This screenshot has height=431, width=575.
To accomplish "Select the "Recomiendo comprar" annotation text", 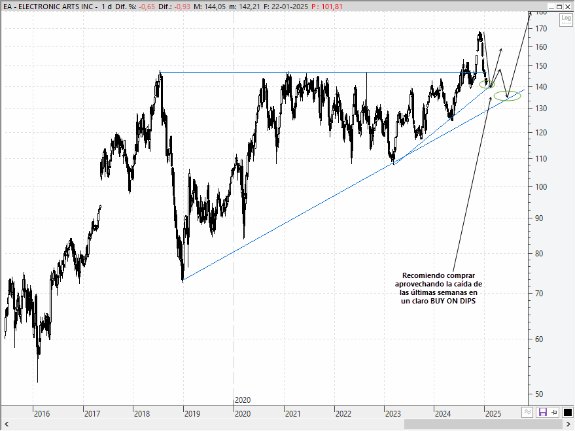I will pyautogui.click(x=438, y=275).
